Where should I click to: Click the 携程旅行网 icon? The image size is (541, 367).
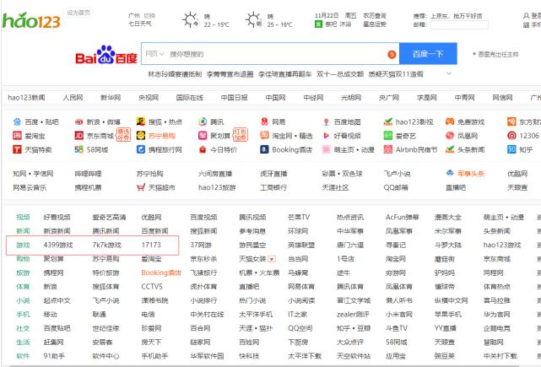click(141, 149)
